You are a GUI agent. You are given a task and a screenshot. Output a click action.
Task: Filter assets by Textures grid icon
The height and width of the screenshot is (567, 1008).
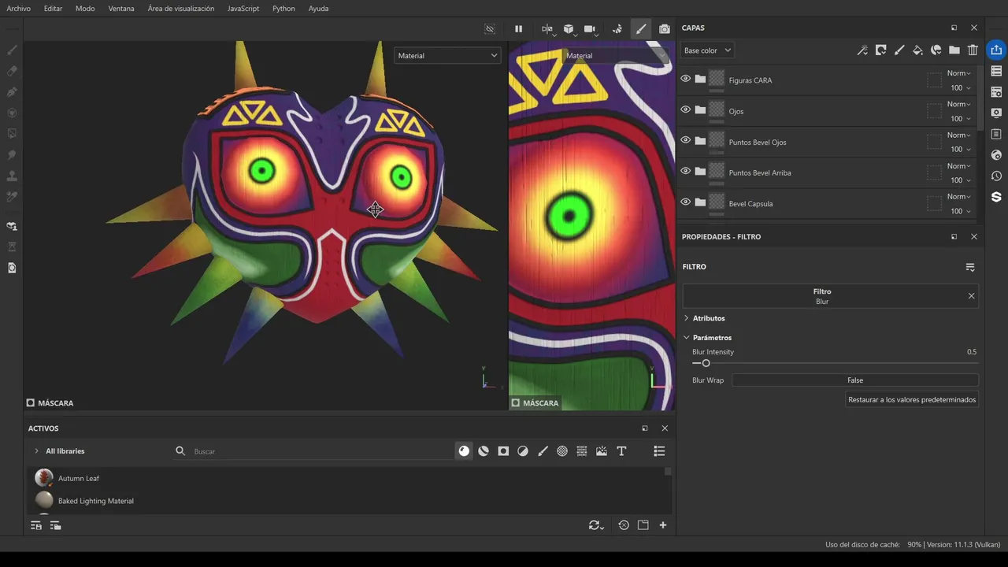coord(582,451)
